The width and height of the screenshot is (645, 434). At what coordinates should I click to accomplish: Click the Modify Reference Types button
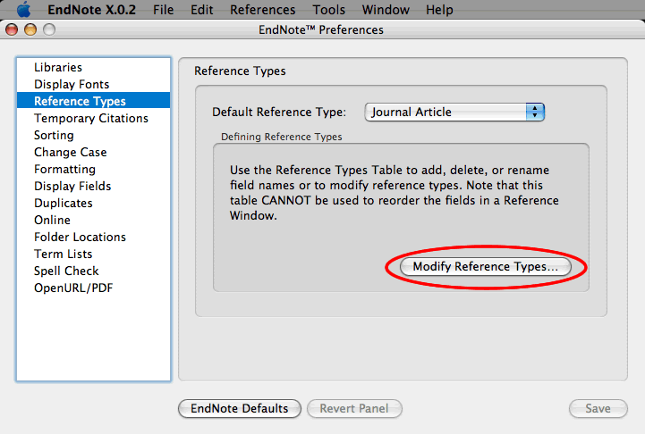point(486,267)
